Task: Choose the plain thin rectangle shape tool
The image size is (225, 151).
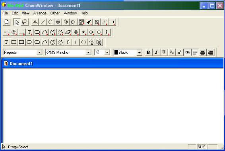Action: point(14,42)
